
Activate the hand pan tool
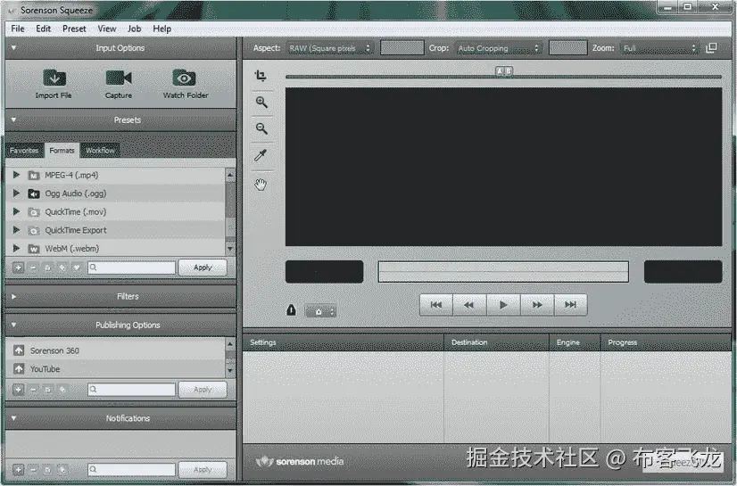261,185
